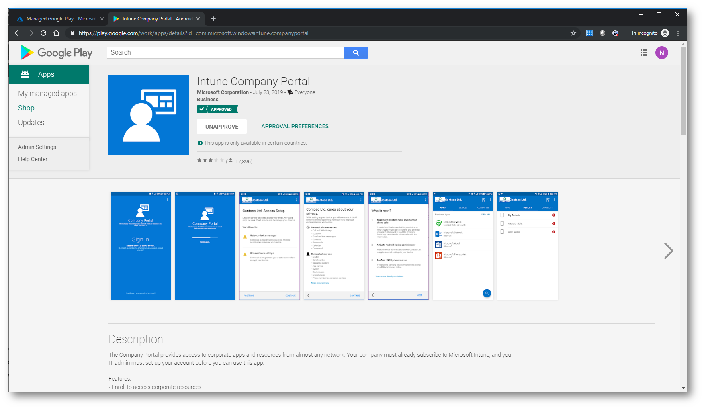The width and height of the screenshot is (704, 409).
Task: Open the What's next? screenshot thumbnail
Action: (399, 246)
